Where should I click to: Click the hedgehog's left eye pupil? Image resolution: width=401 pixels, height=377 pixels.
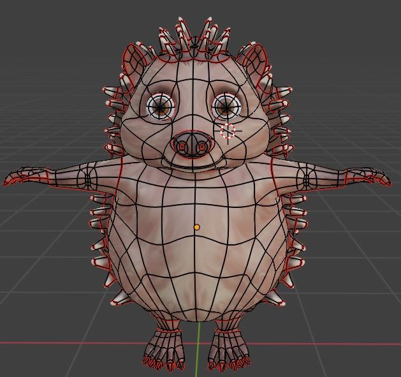pos(160,105)
